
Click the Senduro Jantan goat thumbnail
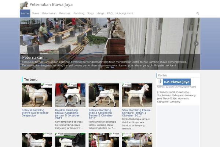137,95
